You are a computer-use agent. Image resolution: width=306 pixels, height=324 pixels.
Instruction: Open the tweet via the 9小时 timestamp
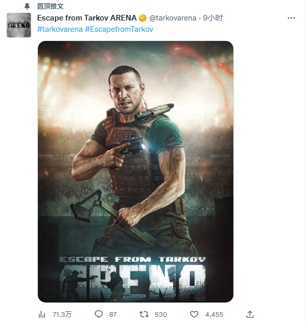click(x=213, y=18)
